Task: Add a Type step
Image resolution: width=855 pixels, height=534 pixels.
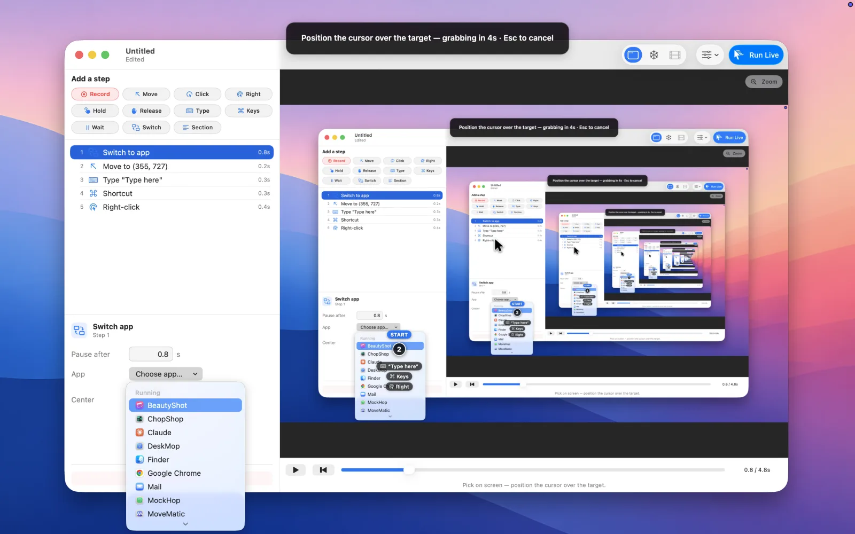Action: pos(197,111)
